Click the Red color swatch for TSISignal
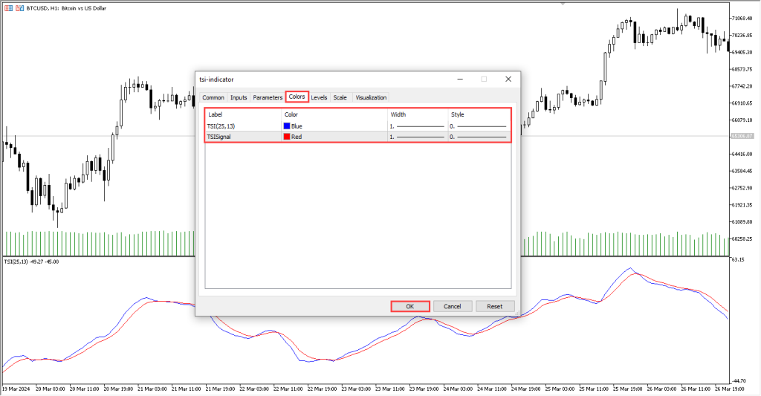The width and height of the screenshot is (761, 396). pos(287,137)
